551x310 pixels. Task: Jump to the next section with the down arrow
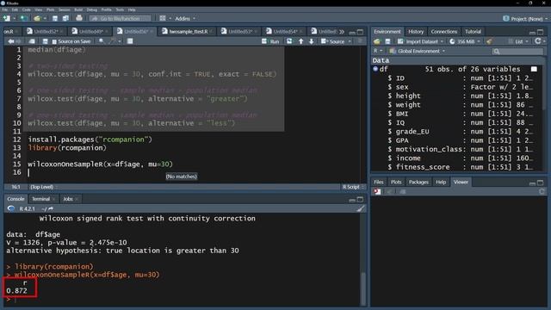[x=311, y=41]
